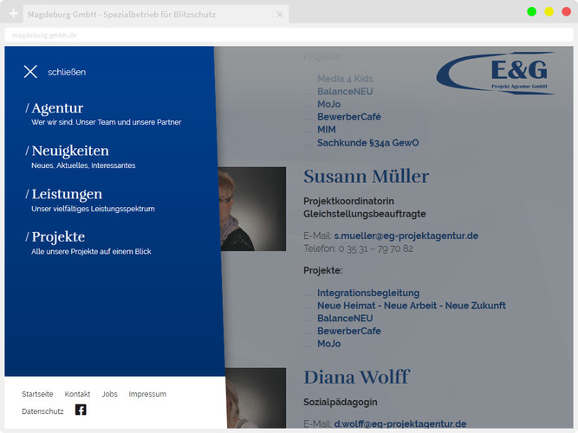Close the menu with the X icon
Viewport: 578px width, 433px height.
coord(30,72)
